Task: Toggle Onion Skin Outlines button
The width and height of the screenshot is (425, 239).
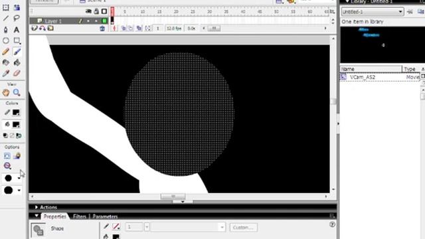Action: point(131,29)
